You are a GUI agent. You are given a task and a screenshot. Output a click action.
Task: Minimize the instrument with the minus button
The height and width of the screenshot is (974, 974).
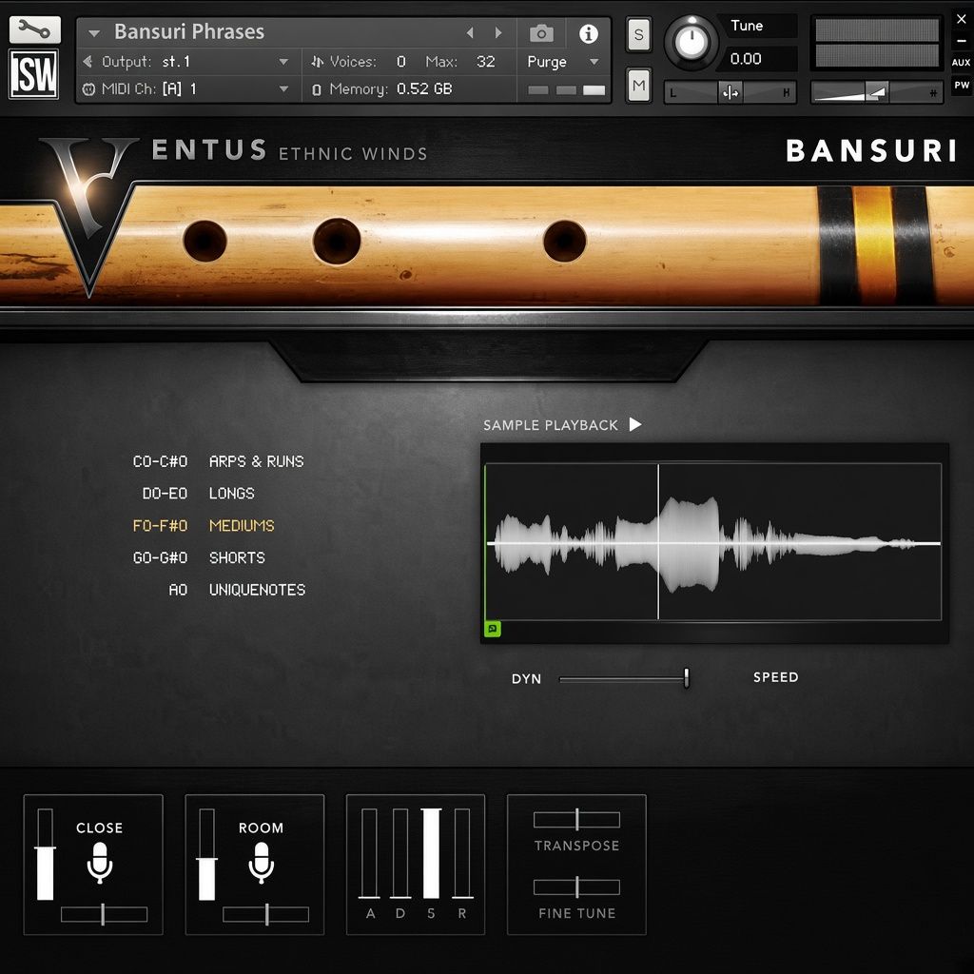click(x=962, y=41)
